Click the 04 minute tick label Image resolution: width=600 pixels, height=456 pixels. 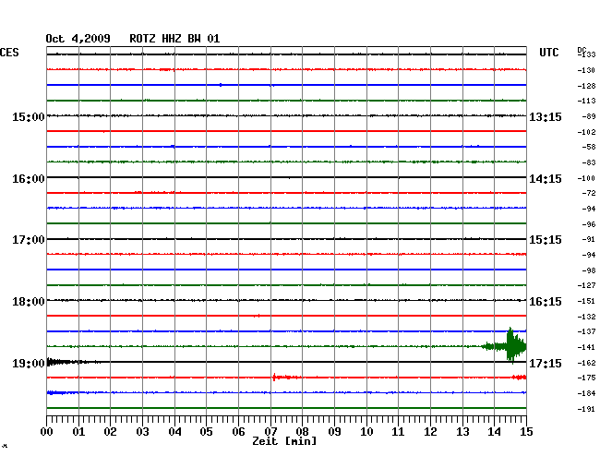(174, 431)
